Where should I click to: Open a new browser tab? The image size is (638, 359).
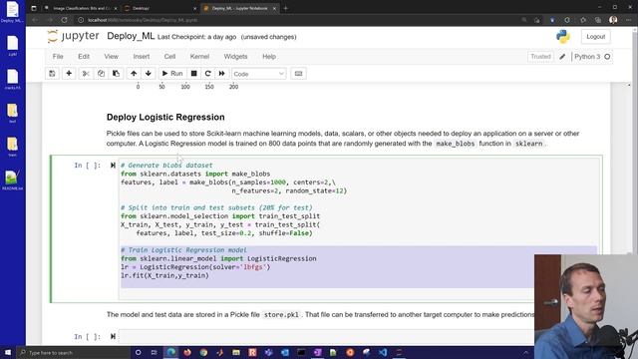(x=286, y=8)
